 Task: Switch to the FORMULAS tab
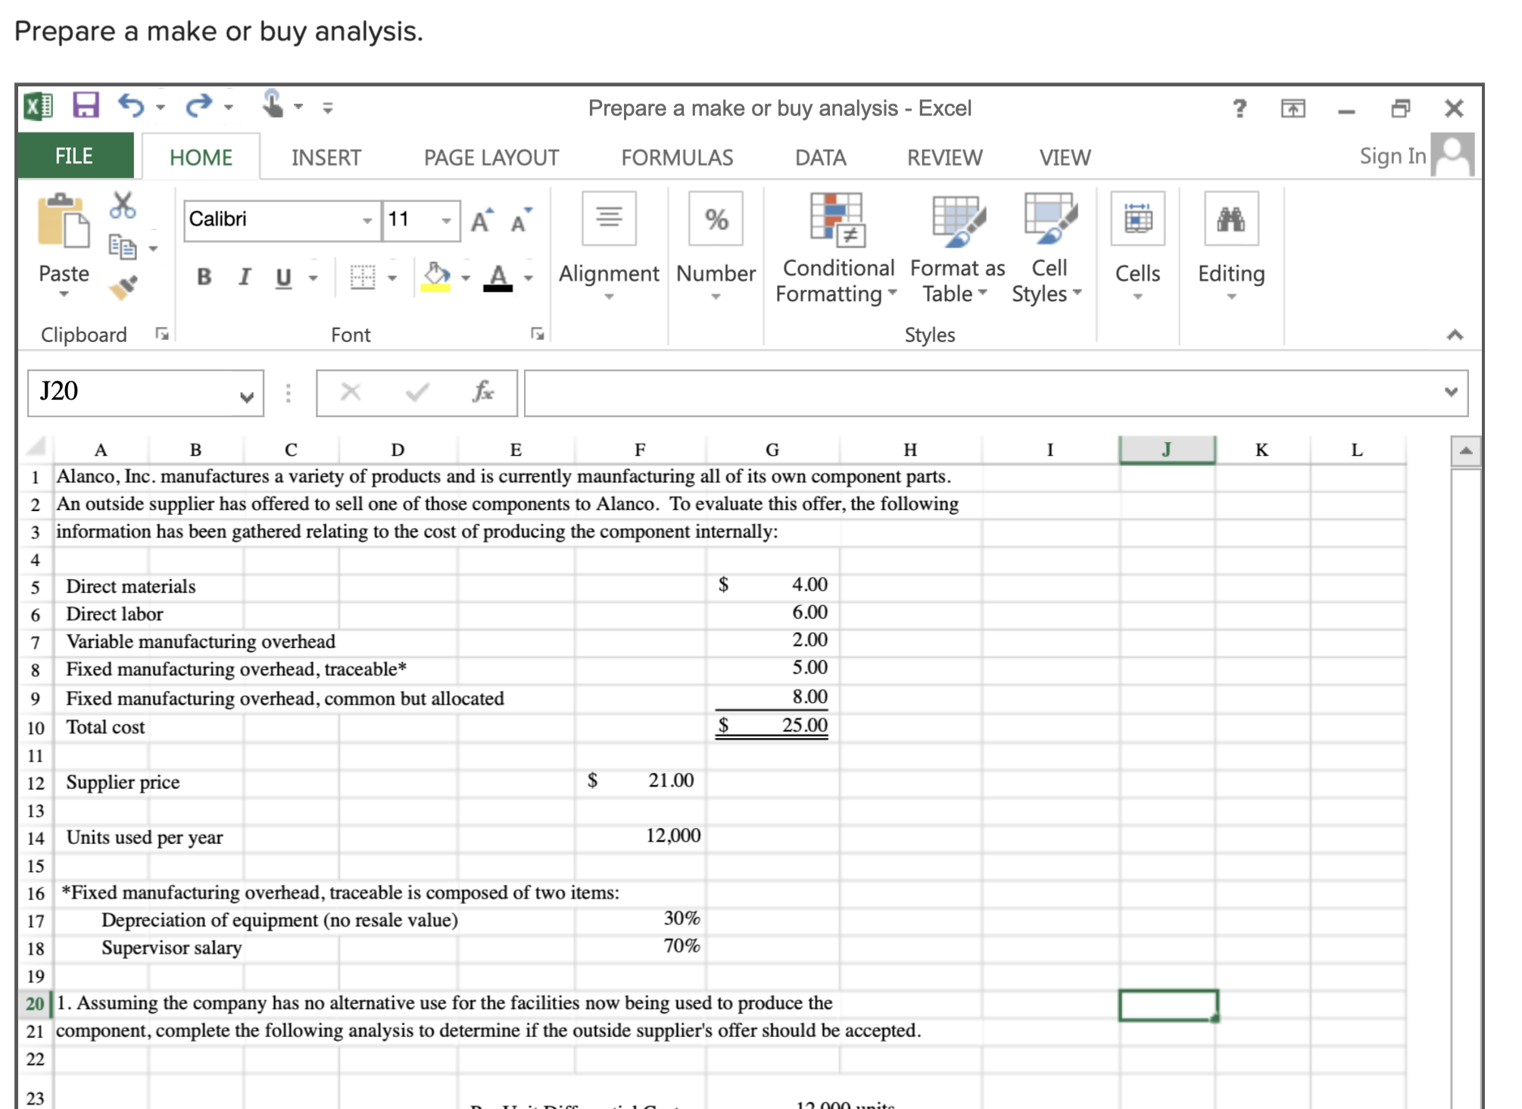pos(677,157)
